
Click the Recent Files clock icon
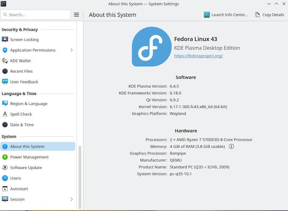pyautogui.click(x=5, y=71)
